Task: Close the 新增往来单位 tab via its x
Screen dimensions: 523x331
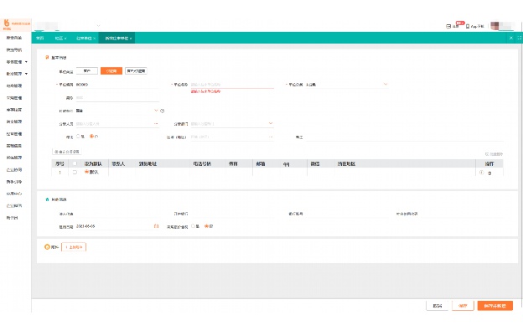Action: tap(131, 39)
